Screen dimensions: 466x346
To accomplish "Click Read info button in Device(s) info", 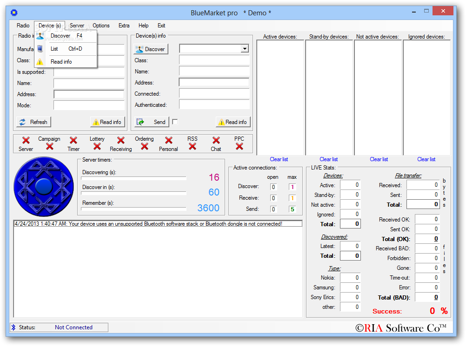I will [x=233, y=122].
